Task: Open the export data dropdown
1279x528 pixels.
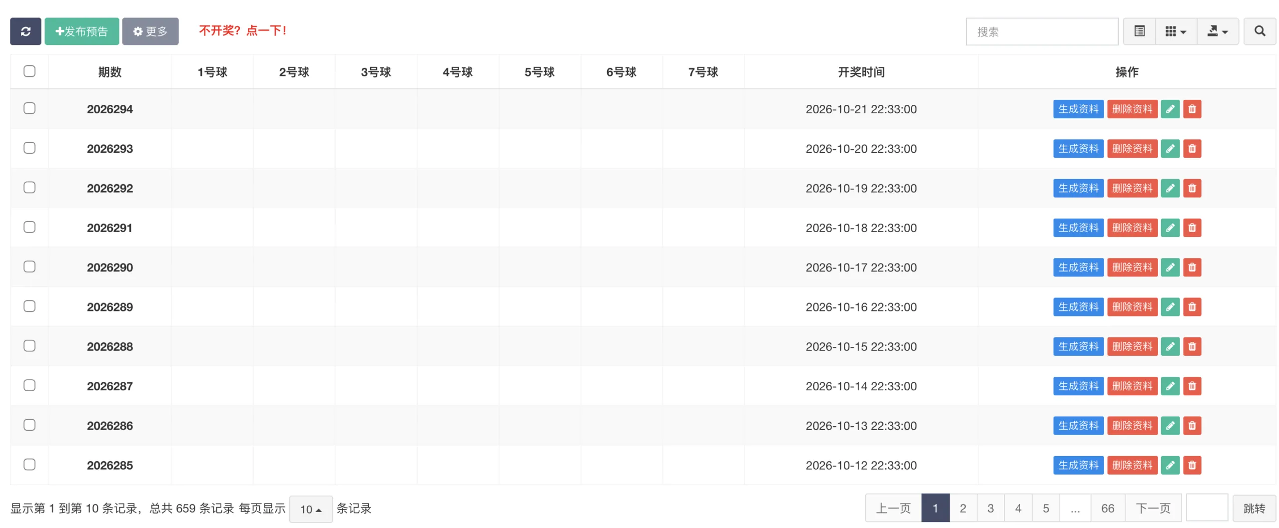Action: (1217, 31)
